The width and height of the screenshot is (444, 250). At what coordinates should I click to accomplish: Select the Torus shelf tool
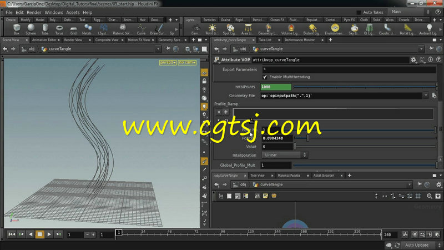tap(59, 29)
